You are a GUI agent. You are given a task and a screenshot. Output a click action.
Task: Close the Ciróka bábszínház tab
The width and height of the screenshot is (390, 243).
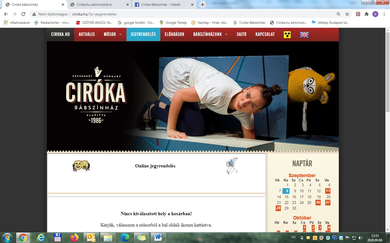pos(63,5)
